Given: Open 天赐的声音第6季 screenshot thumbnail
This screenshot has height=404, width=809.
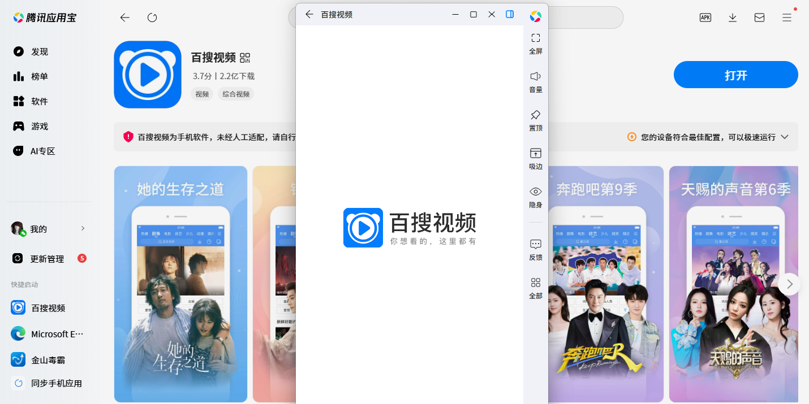Looking at the screenshot, I should click(733, 284).
